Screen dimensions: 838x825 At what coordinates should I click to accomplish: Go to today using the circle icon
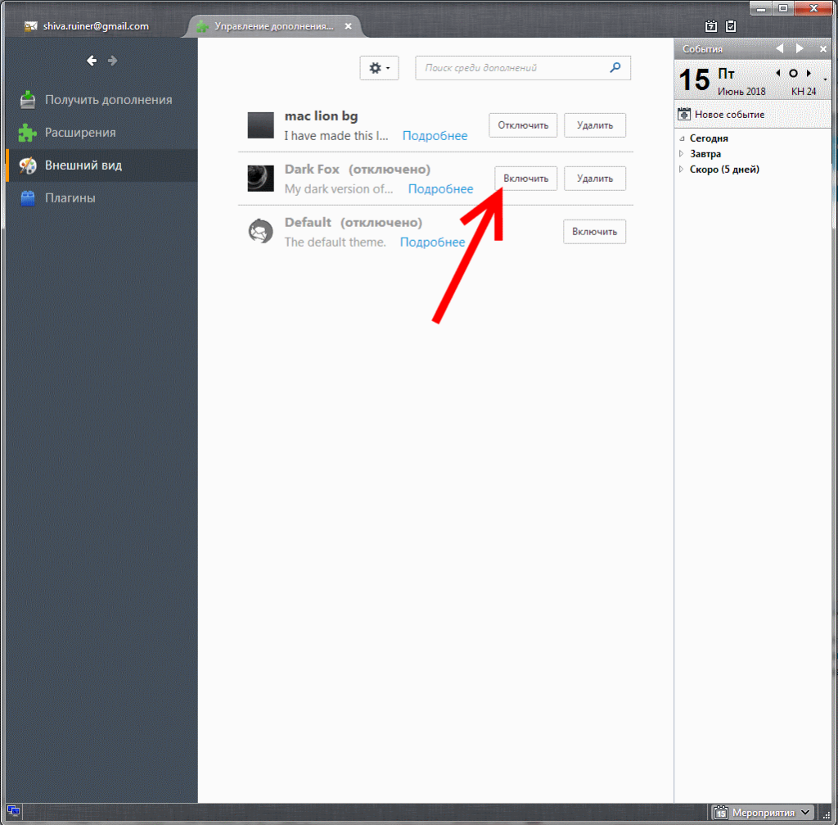(793, 74)
